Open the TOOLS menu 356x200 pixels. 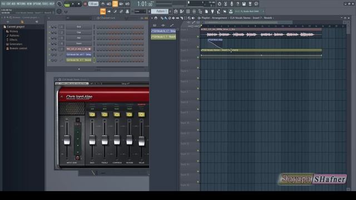46,4
